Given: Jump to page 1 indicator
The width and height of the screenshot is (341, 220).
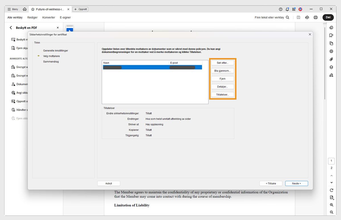Looking at the screenshot, I should (331, 161).
